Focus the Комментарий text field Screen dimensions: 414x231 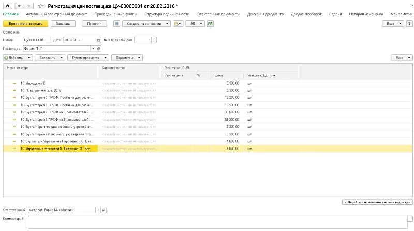pyautogui.click(x=218, y=222)
